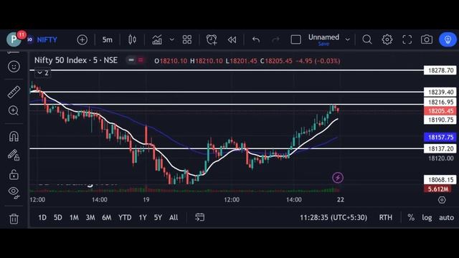Redo the chart action
This screenshot has width=459, height=258.
pos(275,40)
